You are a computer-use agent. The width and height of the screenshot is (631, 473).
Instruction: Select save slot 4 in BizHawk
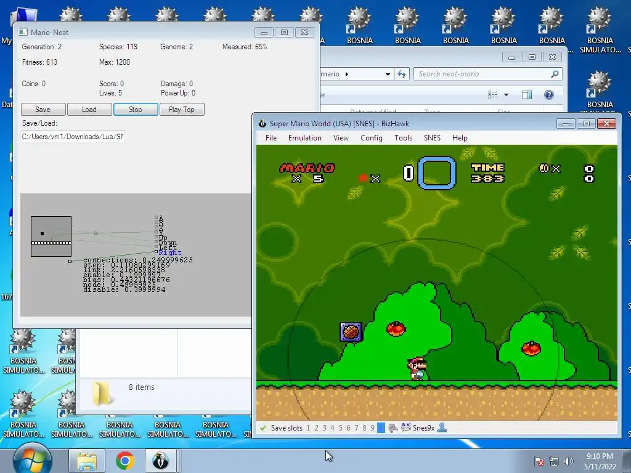tap(332, 428)
